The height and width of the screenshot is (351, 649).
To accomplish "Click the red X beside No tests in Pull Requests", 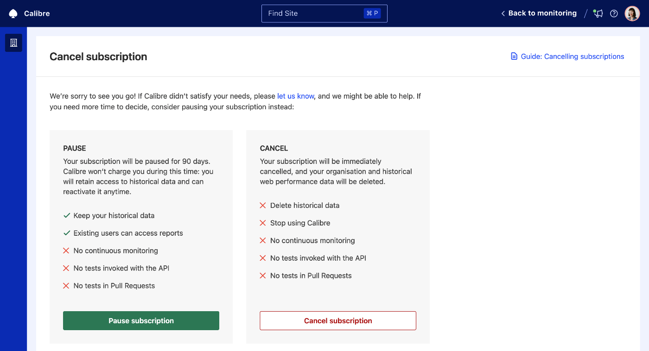I will coord(262,276).
